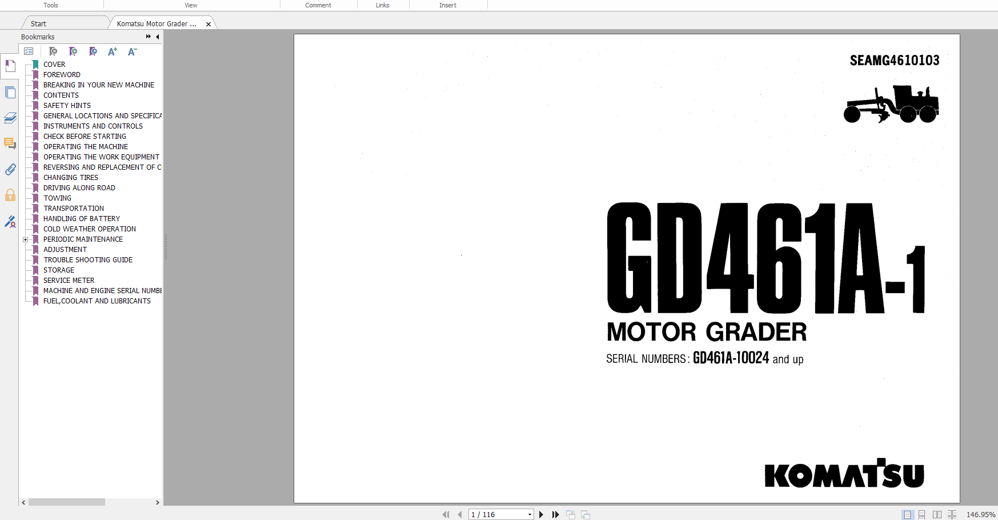Screen dimensions: 998x520
Task: Select STORAGE bookmark
Action: (59, 270)
